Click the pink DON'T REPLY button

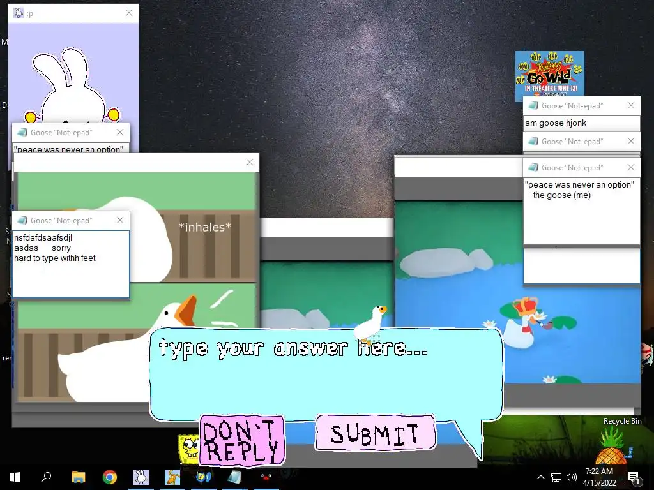point(242,440)
